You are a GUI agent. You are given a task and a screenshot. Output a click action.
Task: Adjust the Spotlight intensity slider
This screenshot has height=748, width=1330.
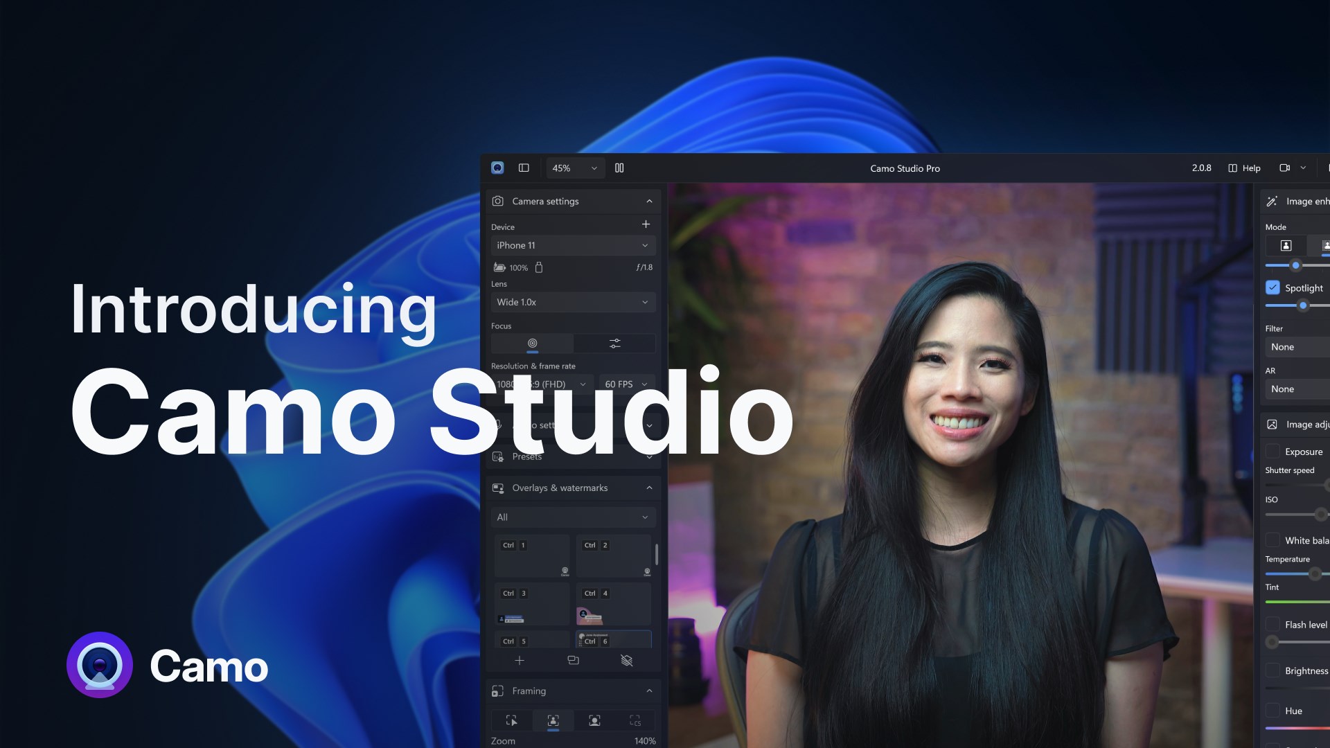click(1303, 305)
